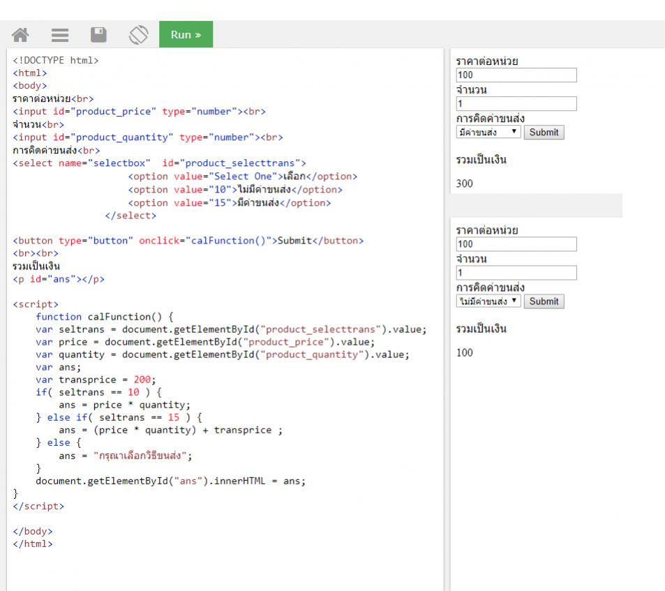Click the result value 300 in output

click(x=464, y=184)
